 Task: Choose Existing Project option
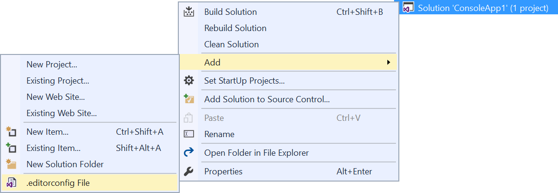pos(58,81)
